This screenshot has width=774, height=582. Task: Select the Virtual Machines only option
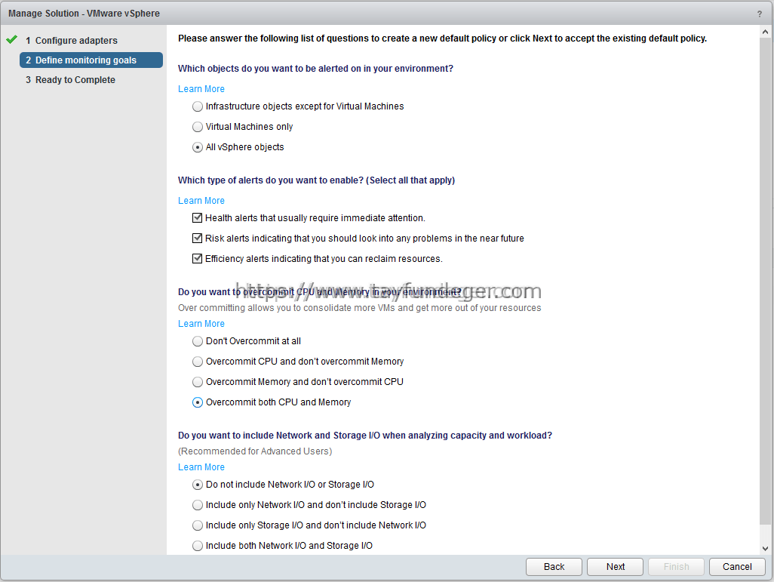click(198, 127)
